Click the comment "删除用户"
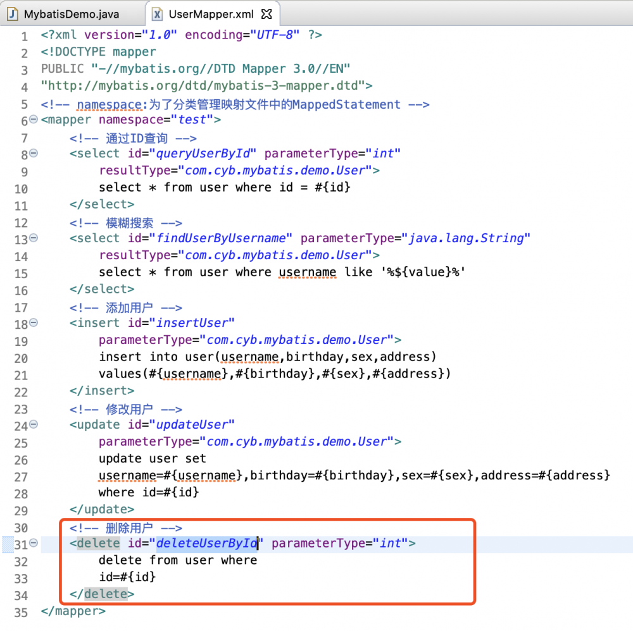The height and width of the screenshot is (631, 633). point(129,528)
